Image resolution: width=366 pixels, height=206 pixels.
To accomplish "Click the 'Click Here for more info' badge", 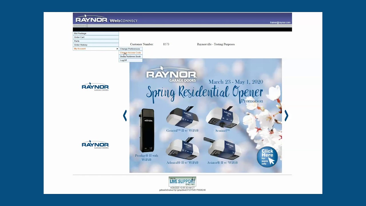I will (x=267, y=157).
